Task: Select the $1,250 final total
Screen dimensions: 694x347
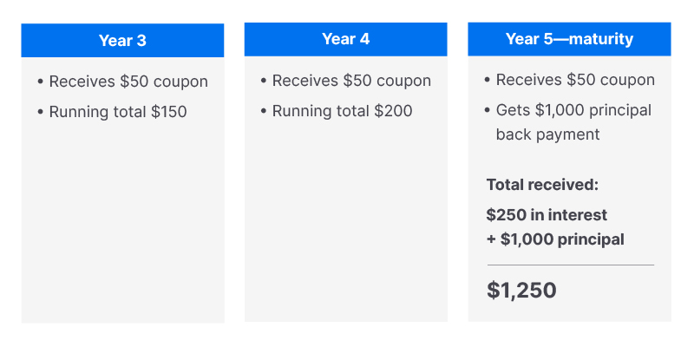Action: (521, 291)
